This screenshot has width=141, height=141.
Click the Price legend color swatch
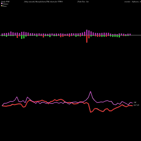point(2,6)
